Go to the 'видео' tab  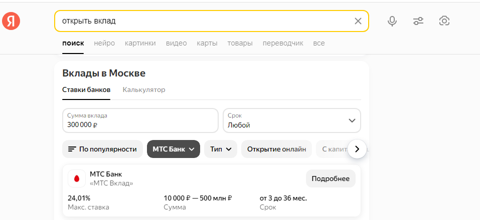click(x=177, y=43)
